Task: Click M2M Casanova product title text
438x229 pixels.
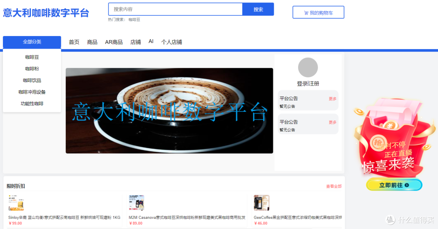Action: click(x=187, y=217)
